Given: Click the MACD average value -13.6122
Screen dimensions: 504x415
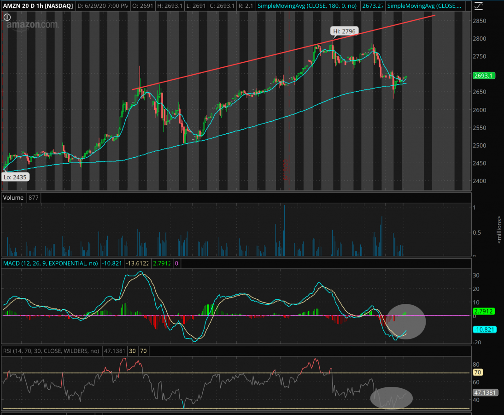Looking at the screenshot, I should (x=137, y=263).
